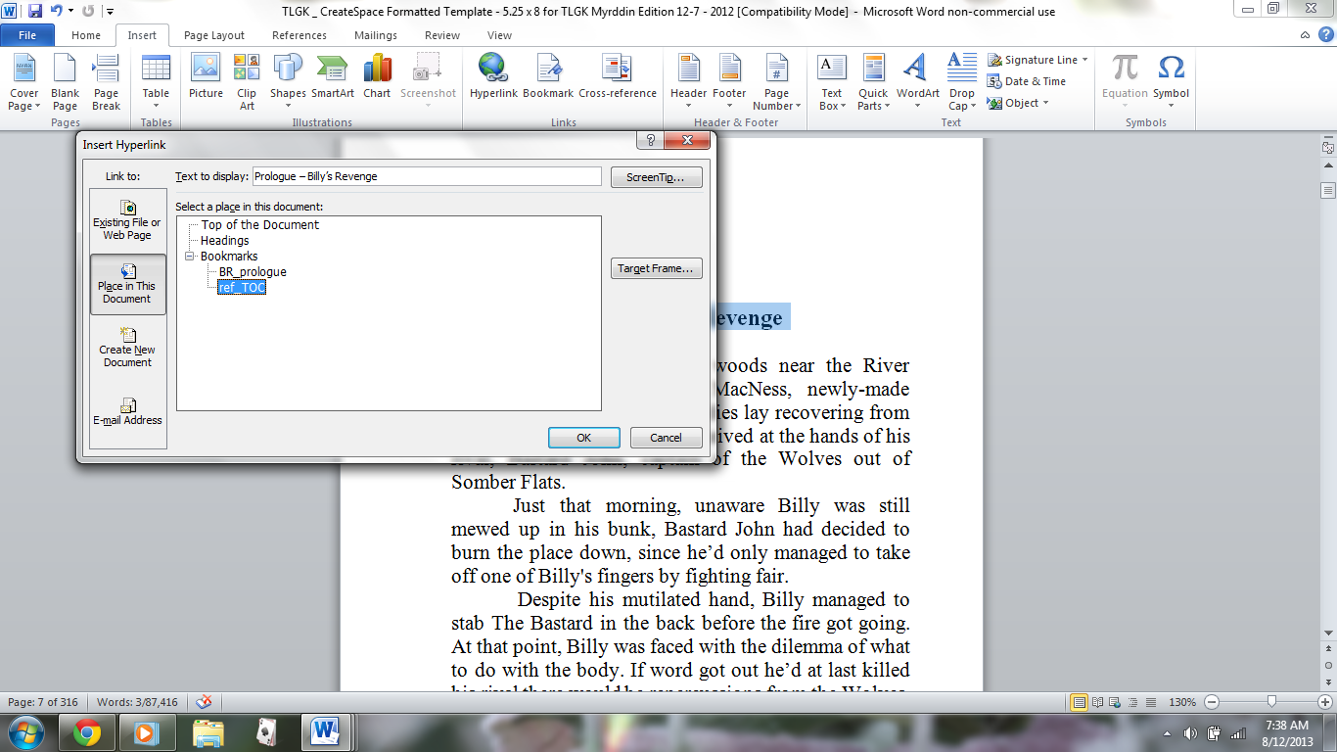The width and height of the screenshot is (1337, 752).
Task: Click the ScreenTip button
Action: [x=656, y=177]
